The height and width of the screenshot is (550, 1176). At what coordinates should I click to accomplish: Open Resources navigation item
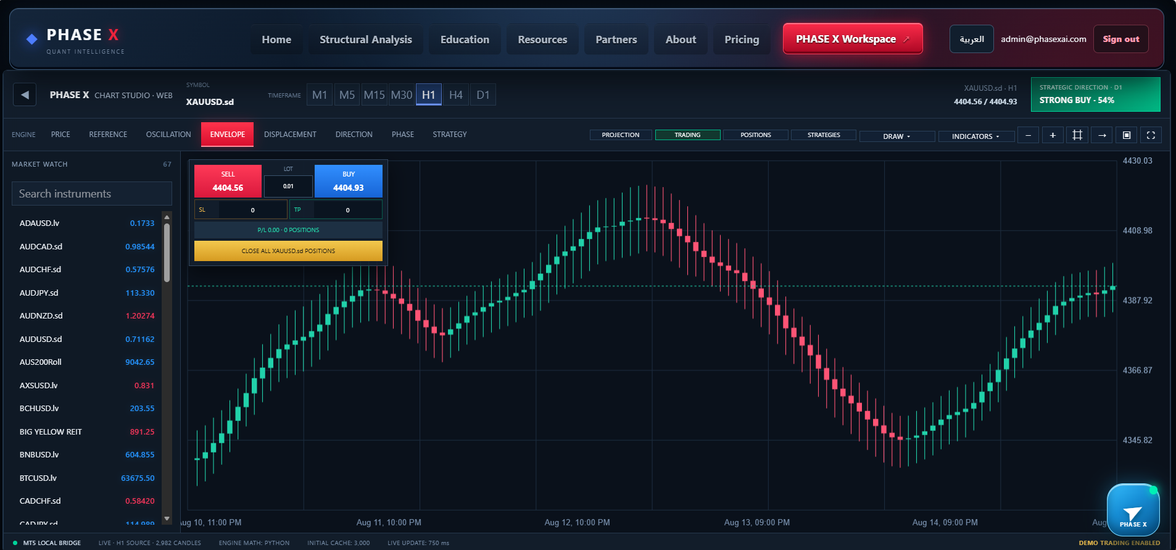[x=542, y=40]
